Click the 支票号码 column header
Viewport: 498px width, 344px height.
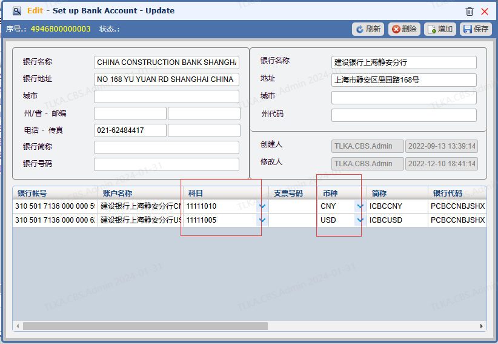pyautogui.click(x=293, y=193)
